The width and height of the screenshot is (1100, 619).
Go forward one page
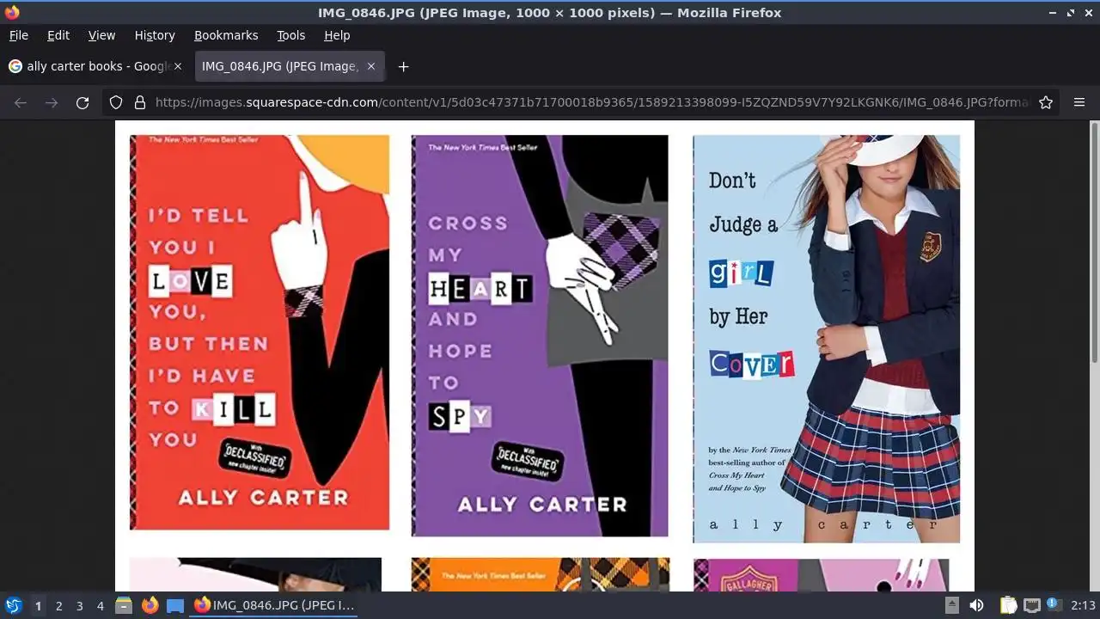click(52, 102)
